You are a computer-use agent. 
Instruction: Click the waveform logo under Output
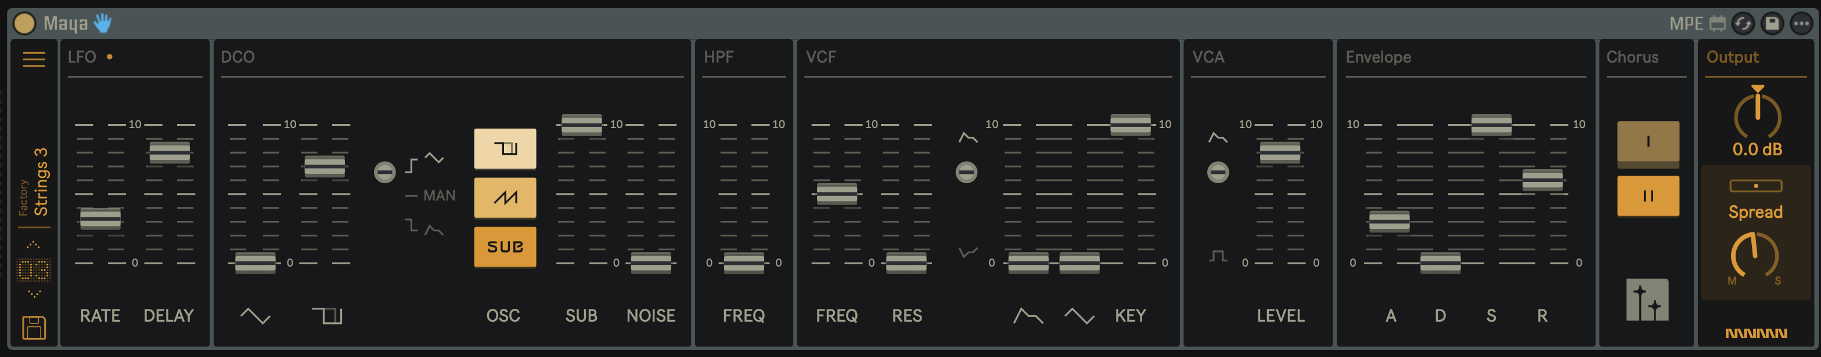[x=1756, y=333]
